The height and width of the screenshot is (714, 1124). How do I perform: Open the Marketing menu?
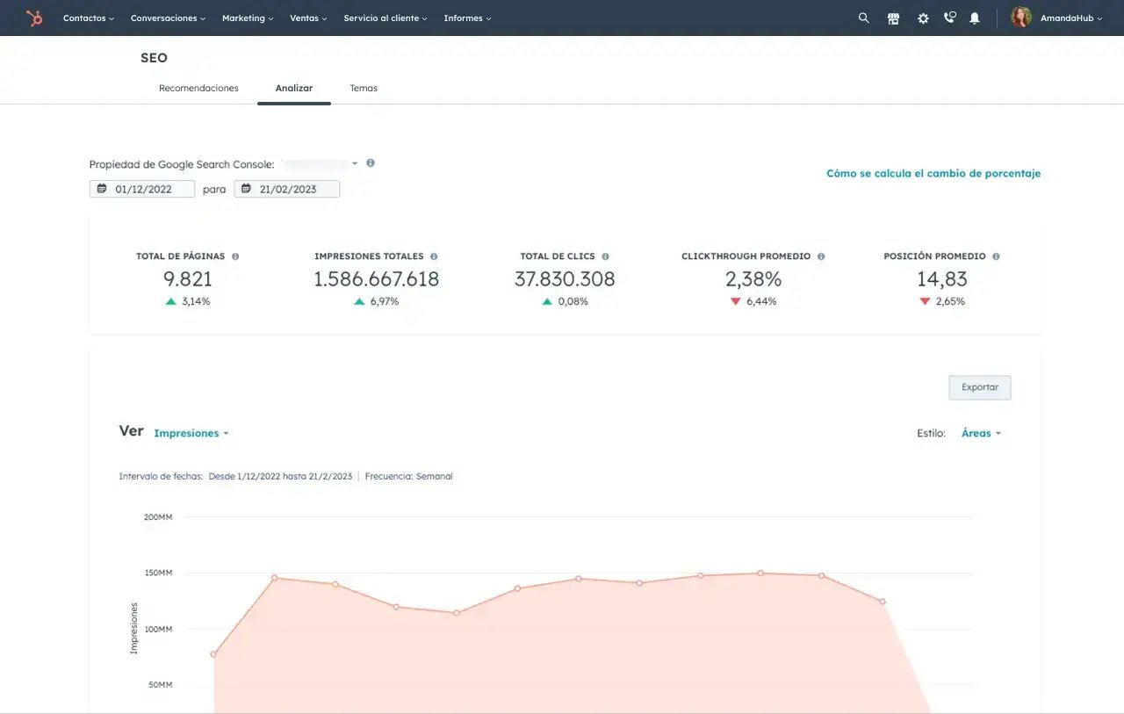click(247, 18)
